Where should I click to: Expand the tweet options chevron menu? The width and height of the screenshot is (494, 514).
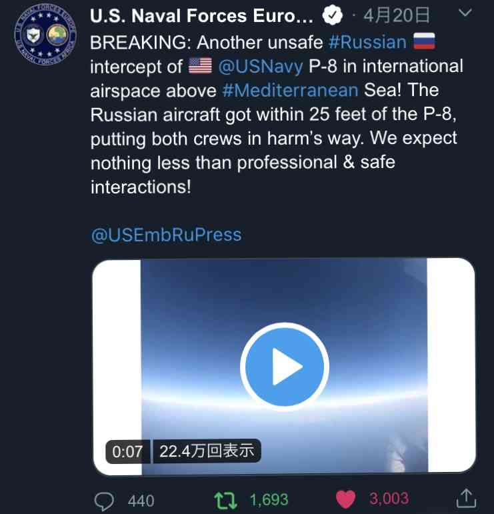click(465, 13)
